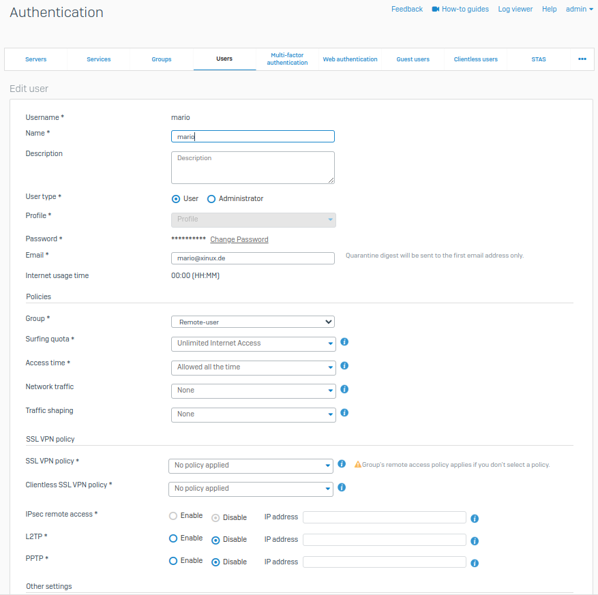The image size is (598, 595).
Task: Open the Group dropdown showing Remote-user
Action: (x=252, y=322)
